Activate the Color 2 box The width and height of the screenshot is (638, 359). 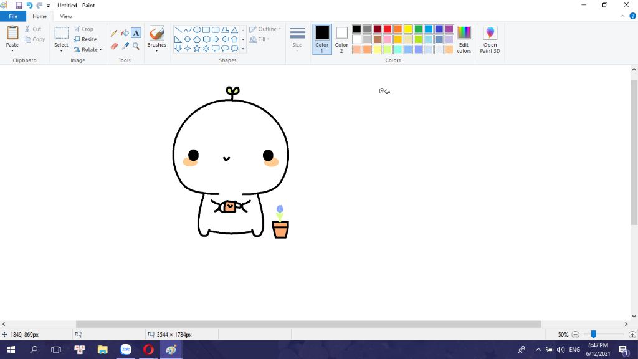341,39
